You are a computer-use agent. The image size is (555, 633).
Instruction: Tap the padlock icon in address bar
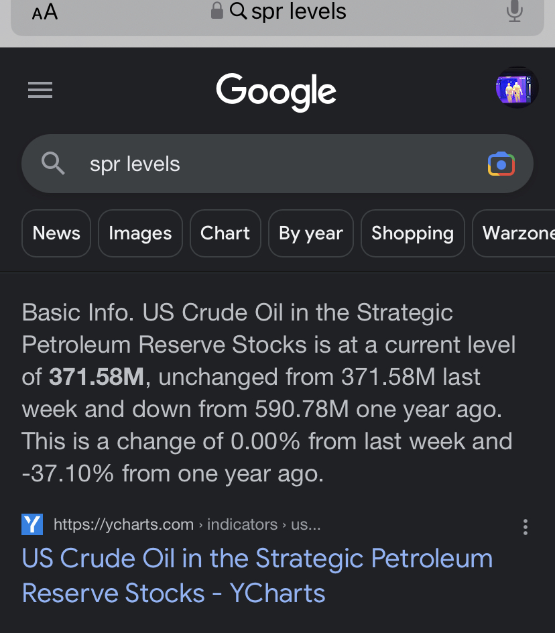(x=217, y=10)
